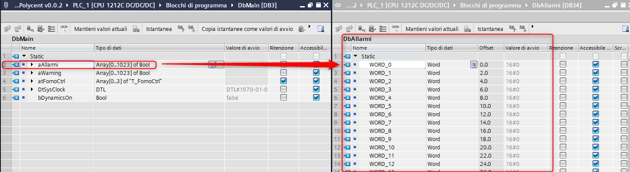Click Mantieni valori attuali in DbMain toolbar
Image resolution: width=630 pixels, height=172 pixels.
101,29
